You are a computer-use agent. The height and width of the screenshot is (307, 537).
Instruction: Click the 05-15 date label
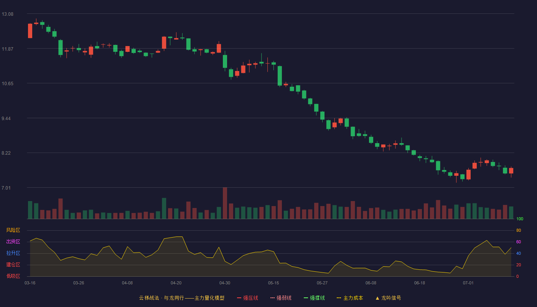[273, 283]
